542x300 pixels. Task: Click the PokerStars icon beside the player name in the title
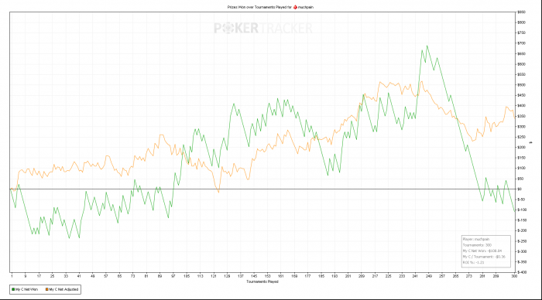[x=295, y=7]
